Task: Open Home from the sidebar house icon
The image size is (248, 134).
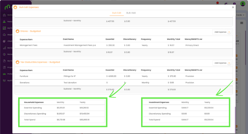Action: click(4, 15)
